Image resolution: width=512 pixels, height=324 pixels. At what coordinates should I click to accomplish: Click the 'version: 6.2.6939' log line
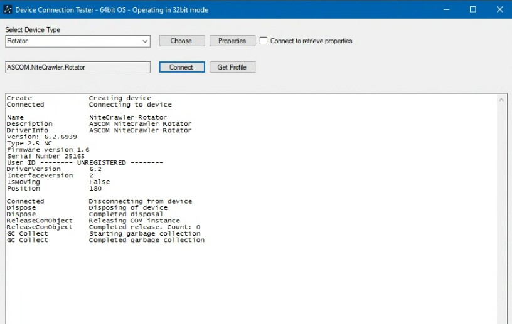coord(42,137)
